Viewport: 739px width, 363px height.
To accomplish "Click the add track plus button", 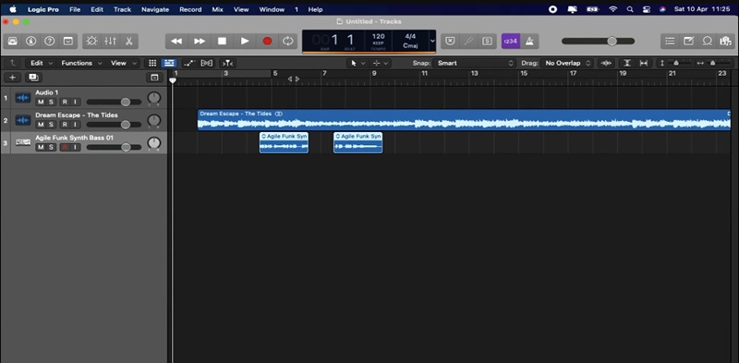I will click(12, 78).
